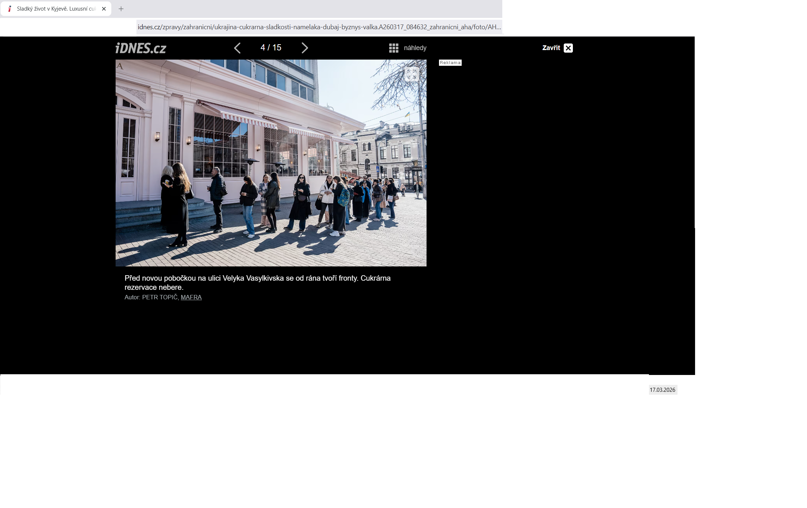Select the Sladký život v Kyjevě tab
Screen dimensions: 807x508
56,9
